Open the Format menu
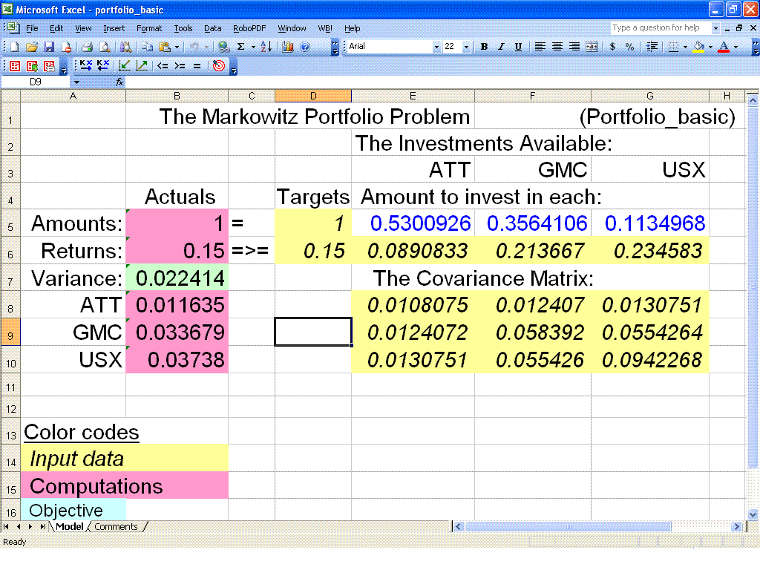 pyautogui.click(x=149, y=29)
